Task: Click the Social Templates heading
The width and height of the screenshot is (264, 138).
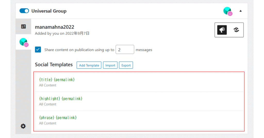Action: 54,65
